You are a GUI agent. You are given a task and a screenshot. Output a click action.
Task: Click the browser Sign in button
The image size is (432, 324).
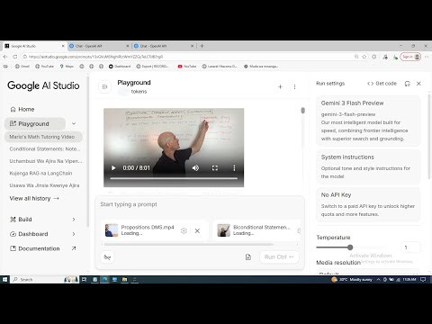click(x=410, y=57)
